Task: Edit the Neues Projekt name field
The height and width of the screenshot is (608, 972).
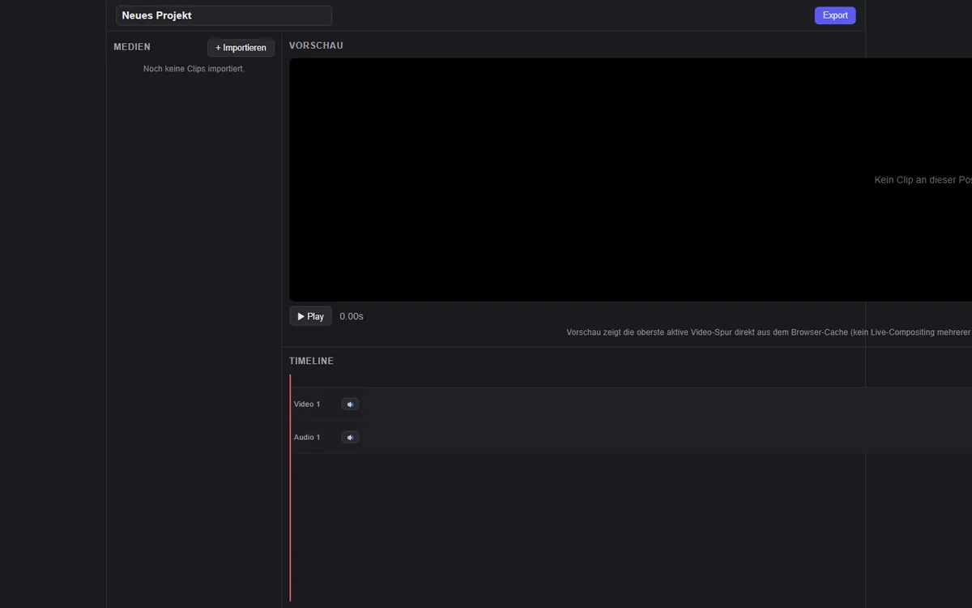Action: tap(224, 15)
